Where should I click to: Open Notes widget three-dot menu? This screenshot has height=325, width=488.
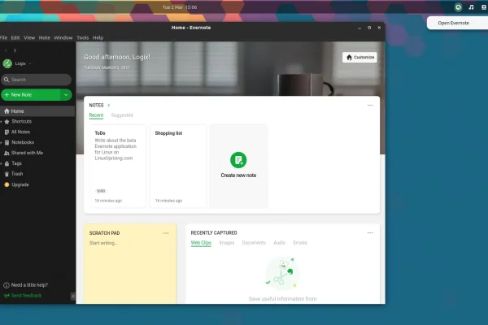pos(370,105)
